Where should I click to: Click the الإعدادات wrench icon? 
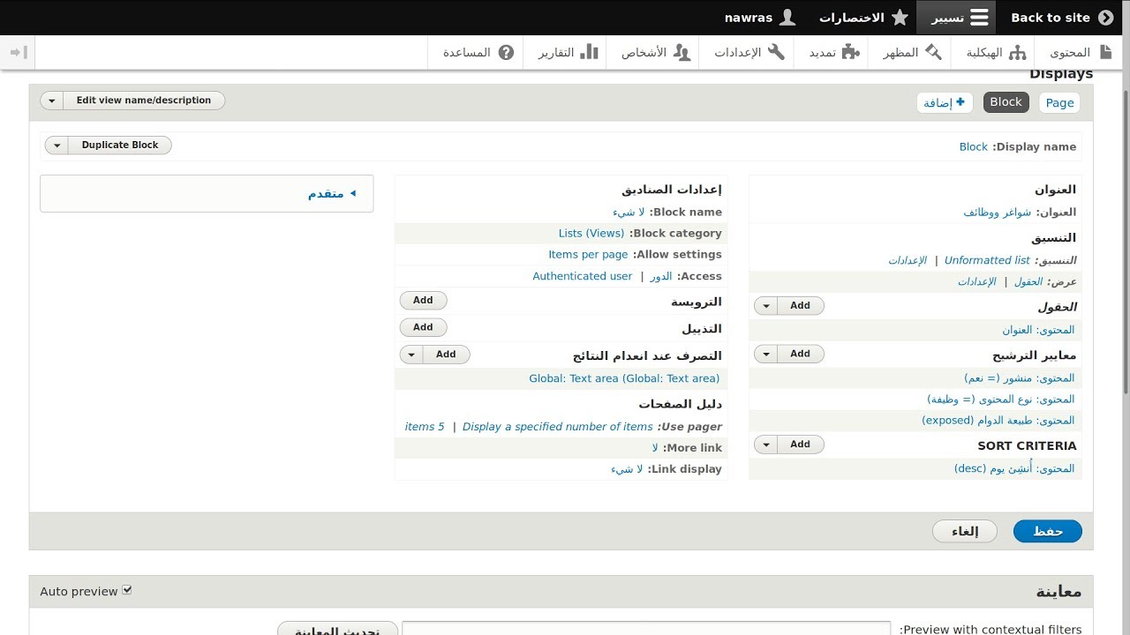click(776, 52)
